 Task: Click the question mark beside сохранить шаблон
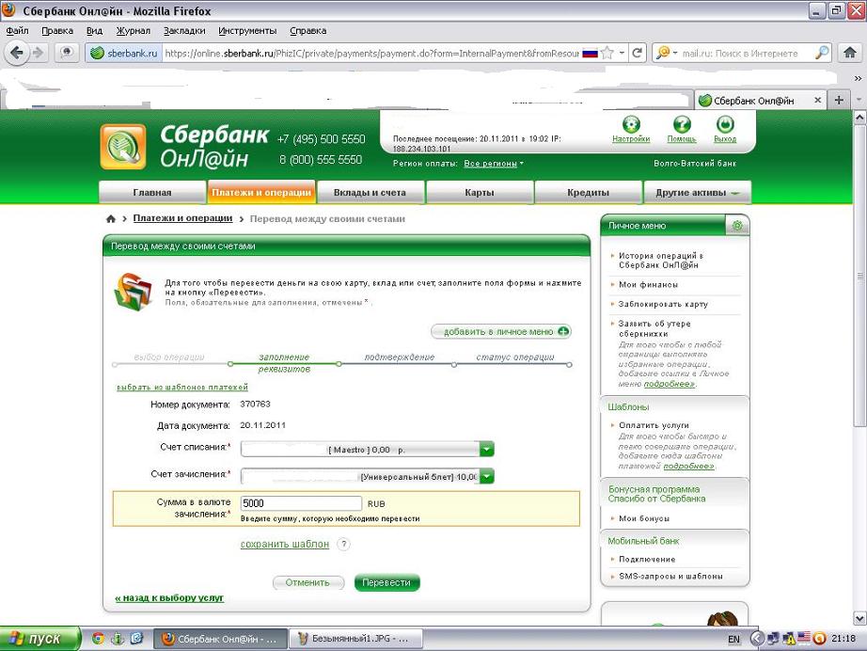pyautogui.click(x=343, y=544)
